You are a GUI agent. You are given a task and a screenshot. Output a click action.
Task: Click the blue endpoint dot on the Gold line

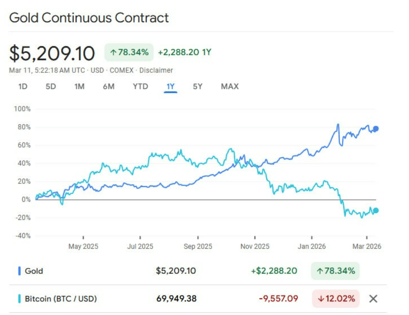[x=377, y=129]
